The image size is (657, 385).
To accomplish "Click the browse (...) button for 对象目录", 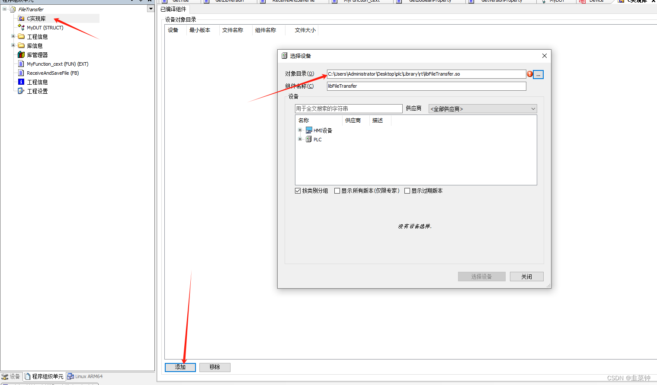I will click(538, 74).
